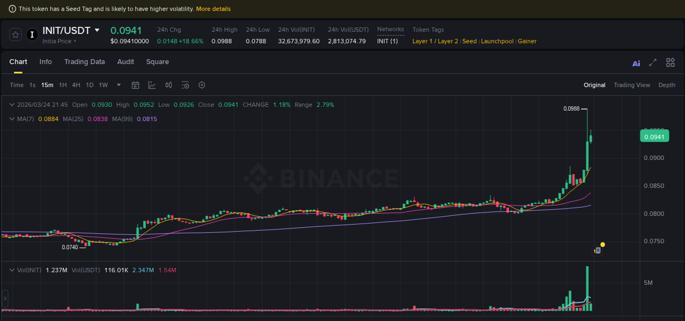Select the 1H interval

pyautogui.click(x=62, y=85)
